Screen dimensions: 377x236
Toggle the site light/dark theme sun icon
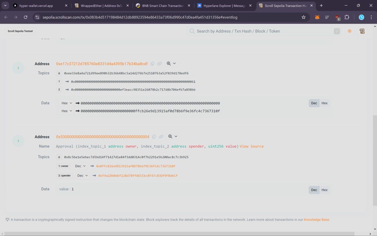350,31
